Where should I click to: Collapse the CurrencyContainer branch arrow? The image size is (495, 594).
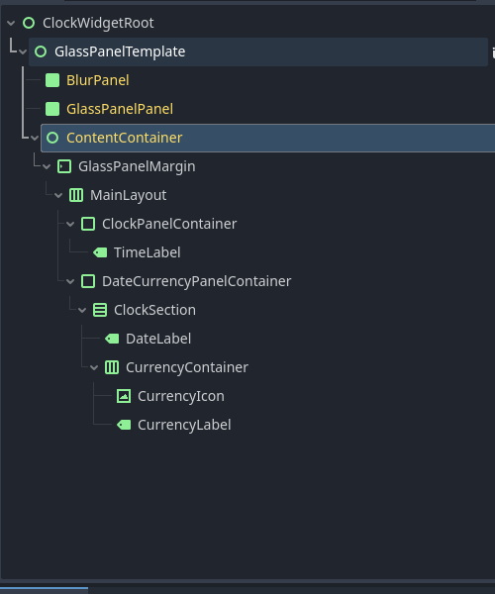click(x=94, y=367)
